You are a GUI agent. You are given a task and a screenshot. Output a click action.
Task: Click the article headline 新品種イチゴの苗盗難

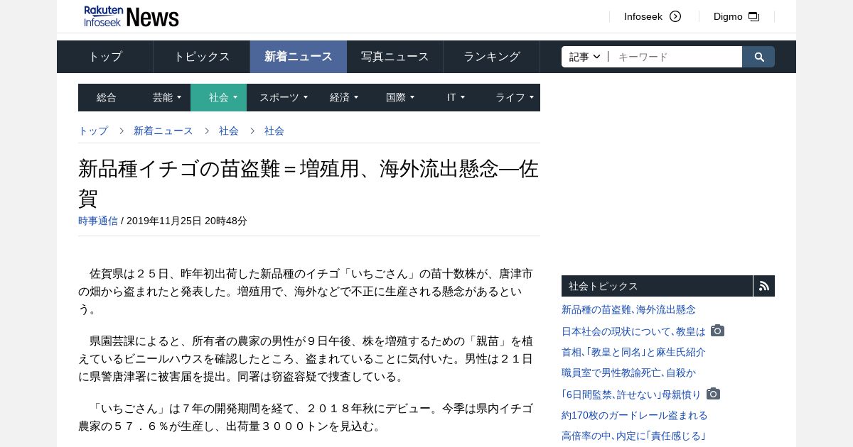309,183
